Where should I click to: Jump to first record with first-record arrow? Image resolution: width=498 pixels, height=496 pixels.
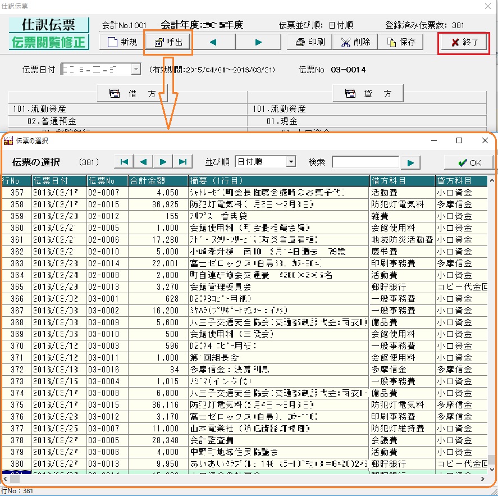click(124, 161)
